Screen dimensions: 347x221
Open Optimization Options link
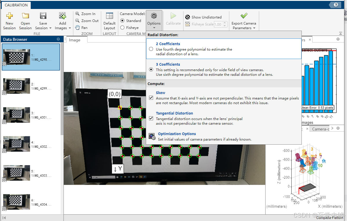[x=177, y=134]
